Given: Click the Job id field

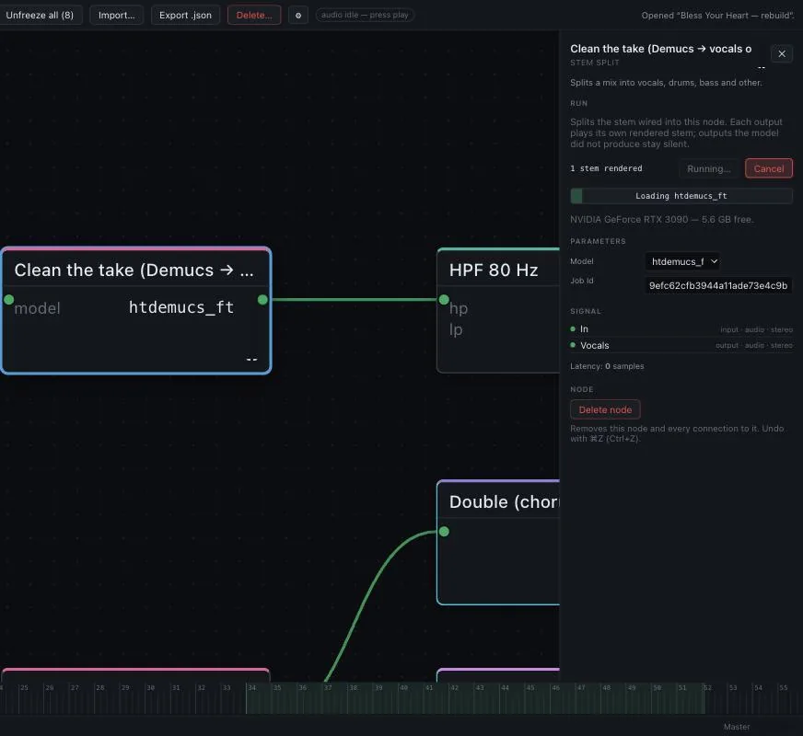Looking at the screenshot, I should pos(718,285).
